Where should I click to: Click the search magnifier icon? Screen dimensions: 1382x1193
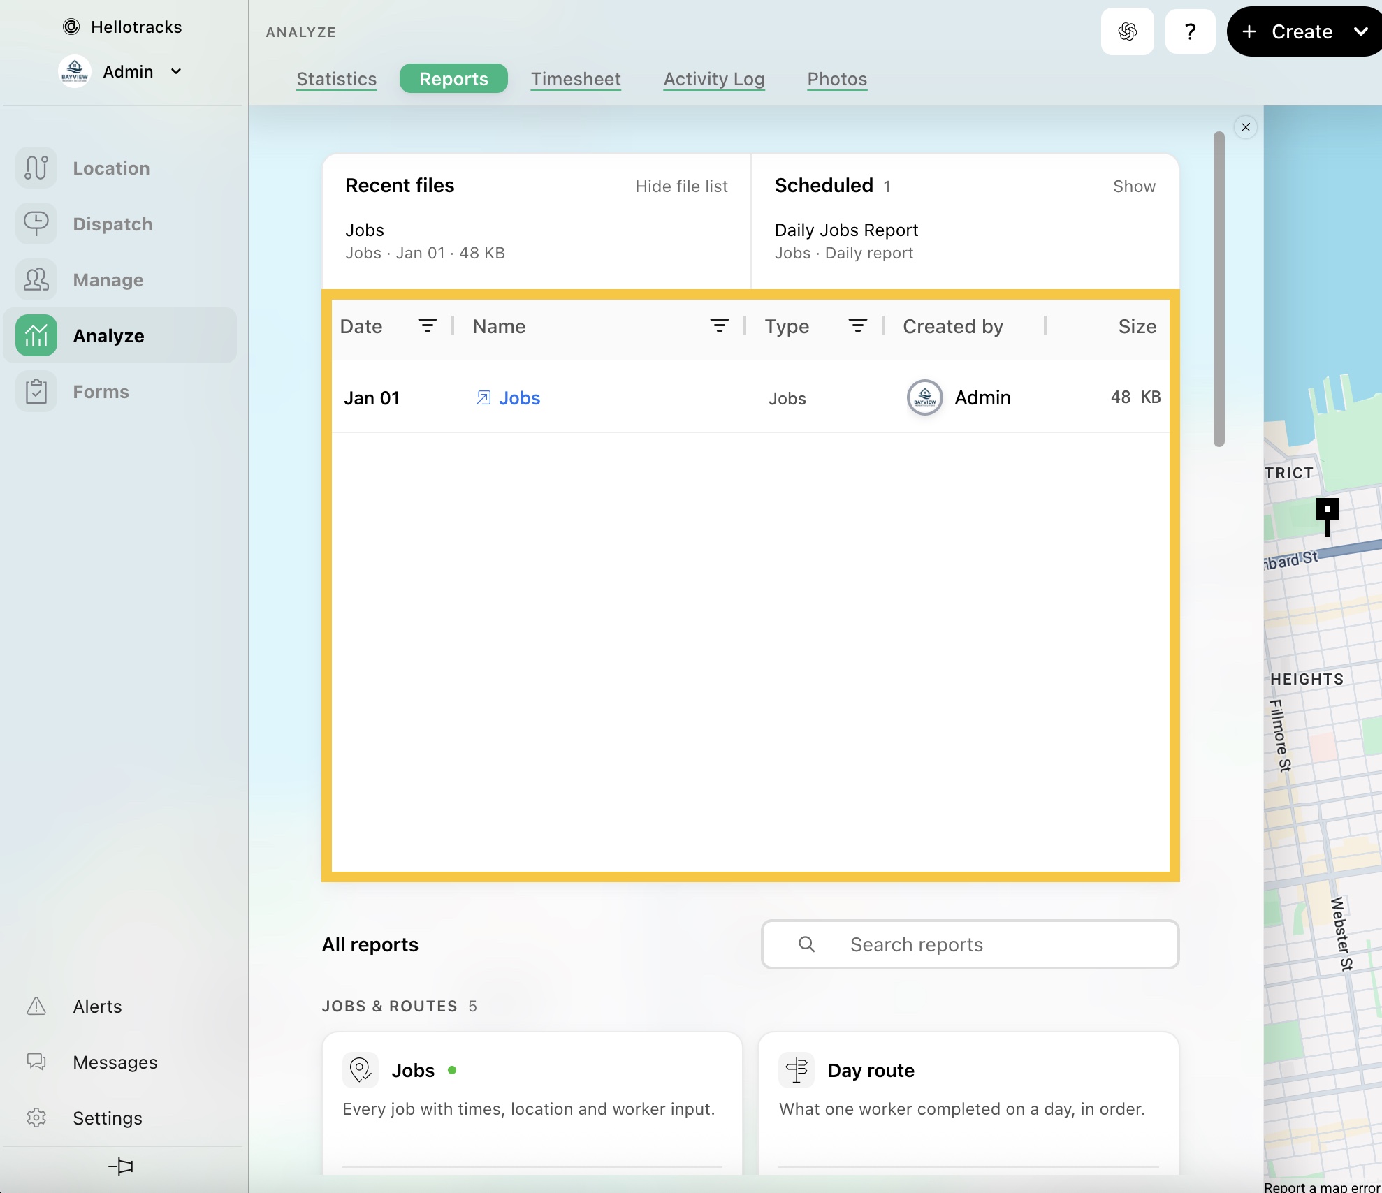coord(807,944)
